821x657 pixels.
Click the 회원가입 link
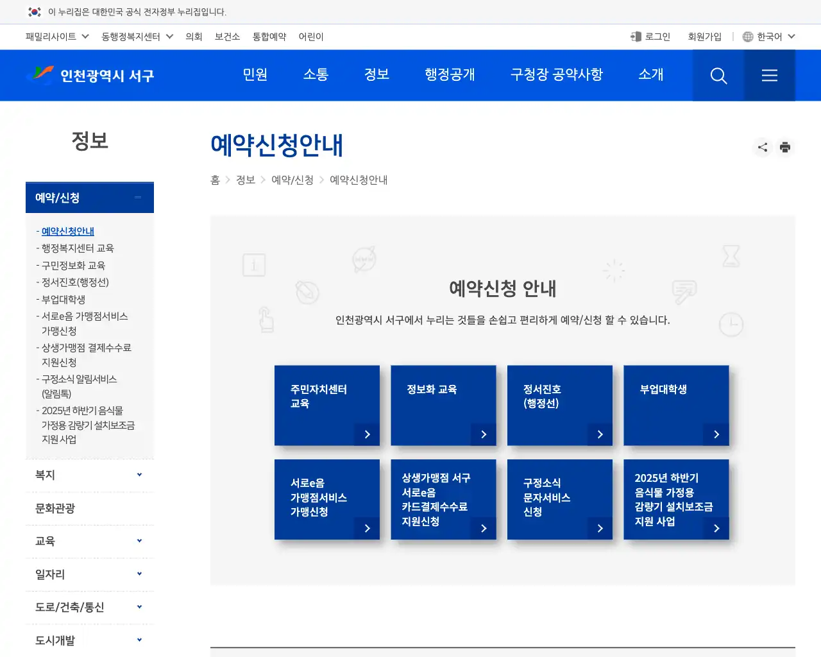pyautogui.click(x=704, y=37)
